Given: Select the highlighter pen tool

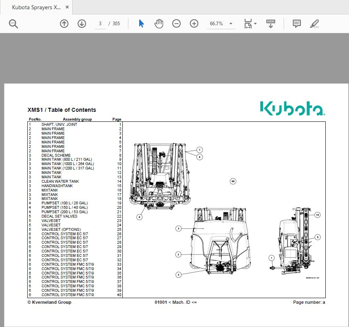Looking at the screenshot, I should point(314,24).
